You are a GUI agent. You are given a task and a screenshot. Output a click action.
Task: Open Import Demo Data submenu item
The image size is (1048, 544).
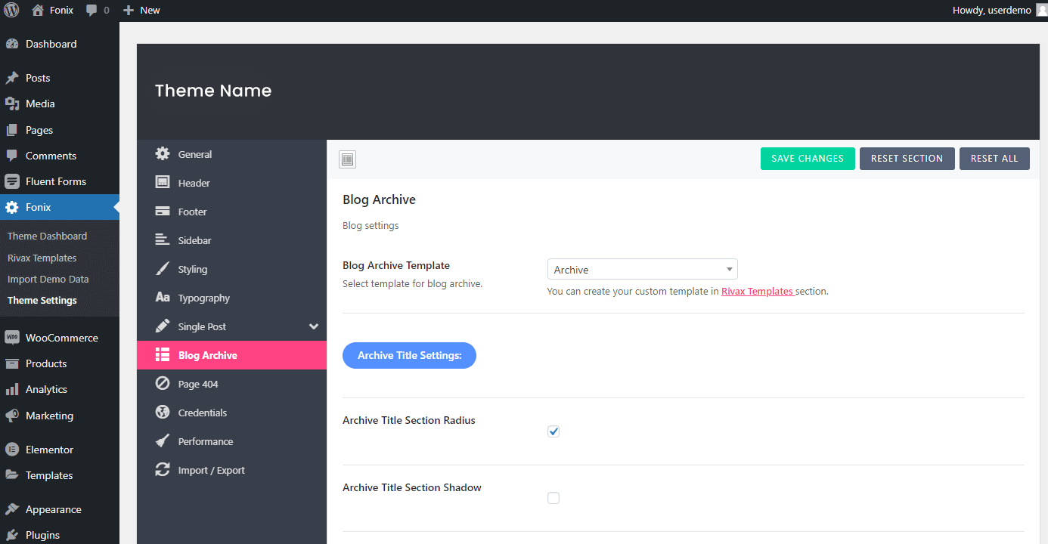coord(48,279)
